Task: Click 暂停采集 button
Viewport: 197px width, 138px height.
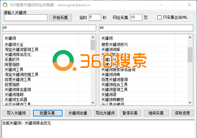Action: point(130,113)
